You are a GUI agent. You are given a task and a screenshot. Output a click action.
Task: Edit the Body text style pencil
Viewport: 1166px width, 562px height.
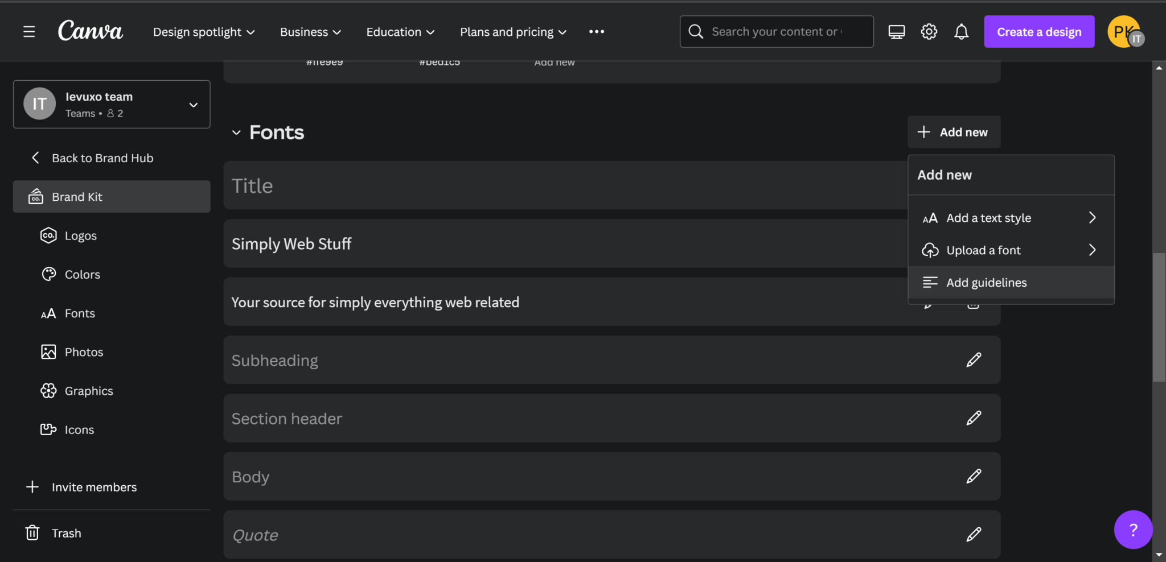(x=974, y=476)
